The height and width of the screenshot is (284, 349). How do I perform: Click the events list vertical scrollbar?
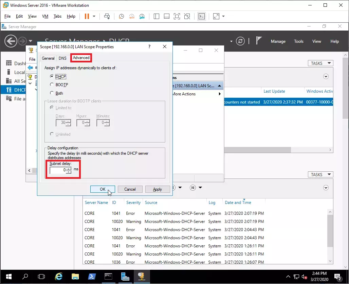point(330,231)
